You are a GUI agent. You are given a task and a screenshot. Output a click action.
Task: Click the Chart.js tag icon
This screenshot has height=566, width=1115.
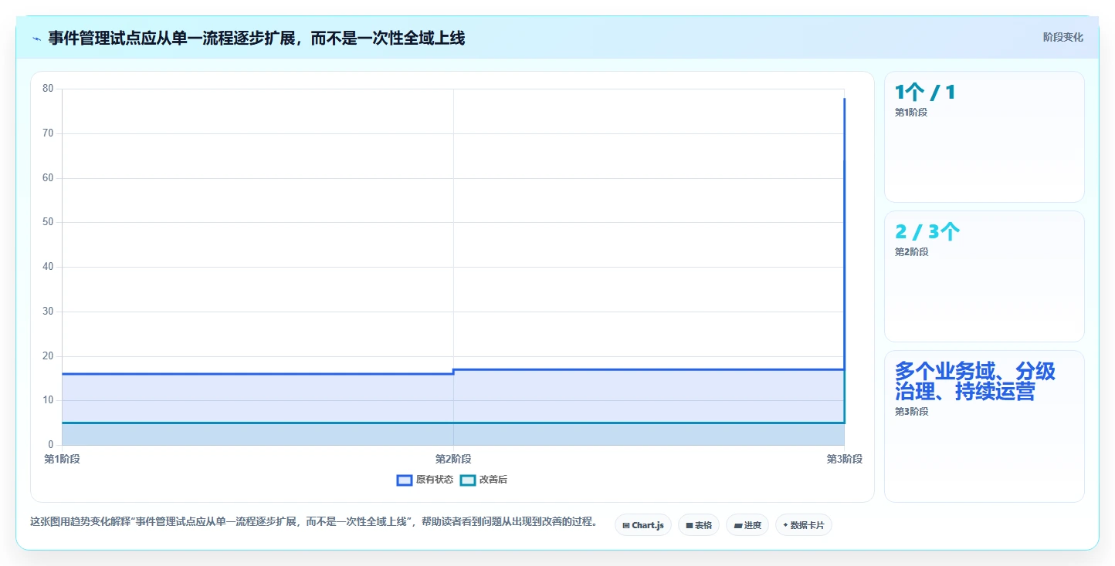(x=626, y=525)
